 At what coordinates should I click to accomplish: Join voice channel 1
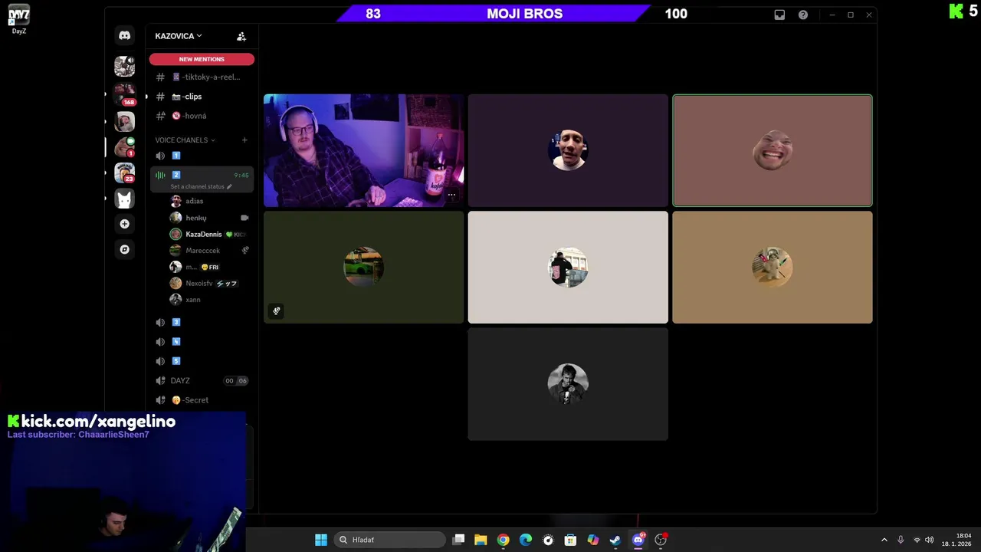202,156
